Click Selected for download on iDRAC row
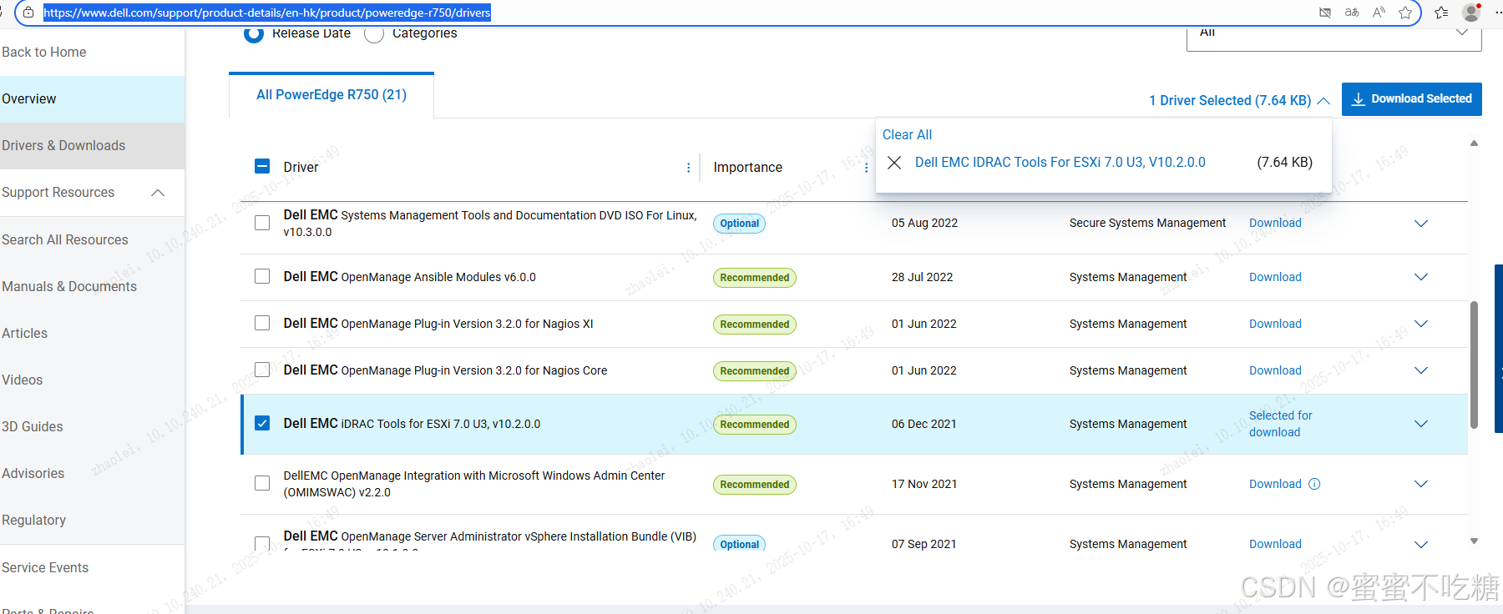Screen dimensions: 1503x614 [x=1280, y=424]
